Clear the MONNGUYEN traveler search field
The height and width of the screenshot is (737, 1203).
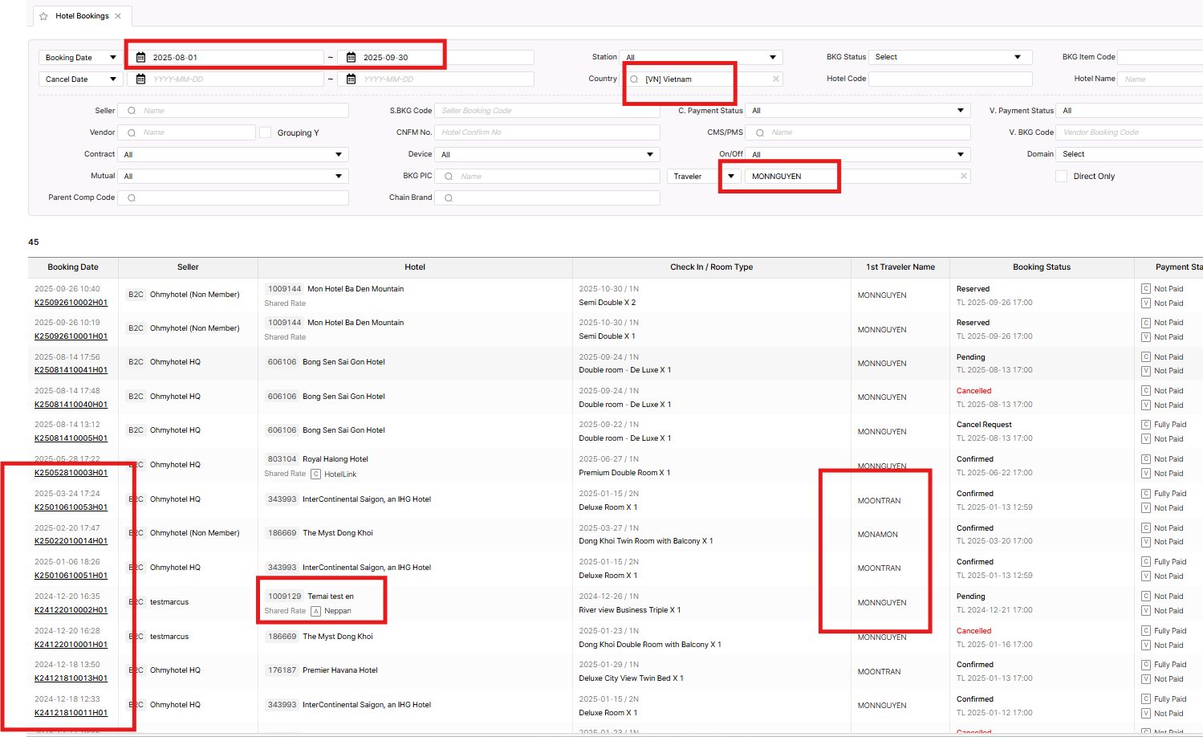963,176
